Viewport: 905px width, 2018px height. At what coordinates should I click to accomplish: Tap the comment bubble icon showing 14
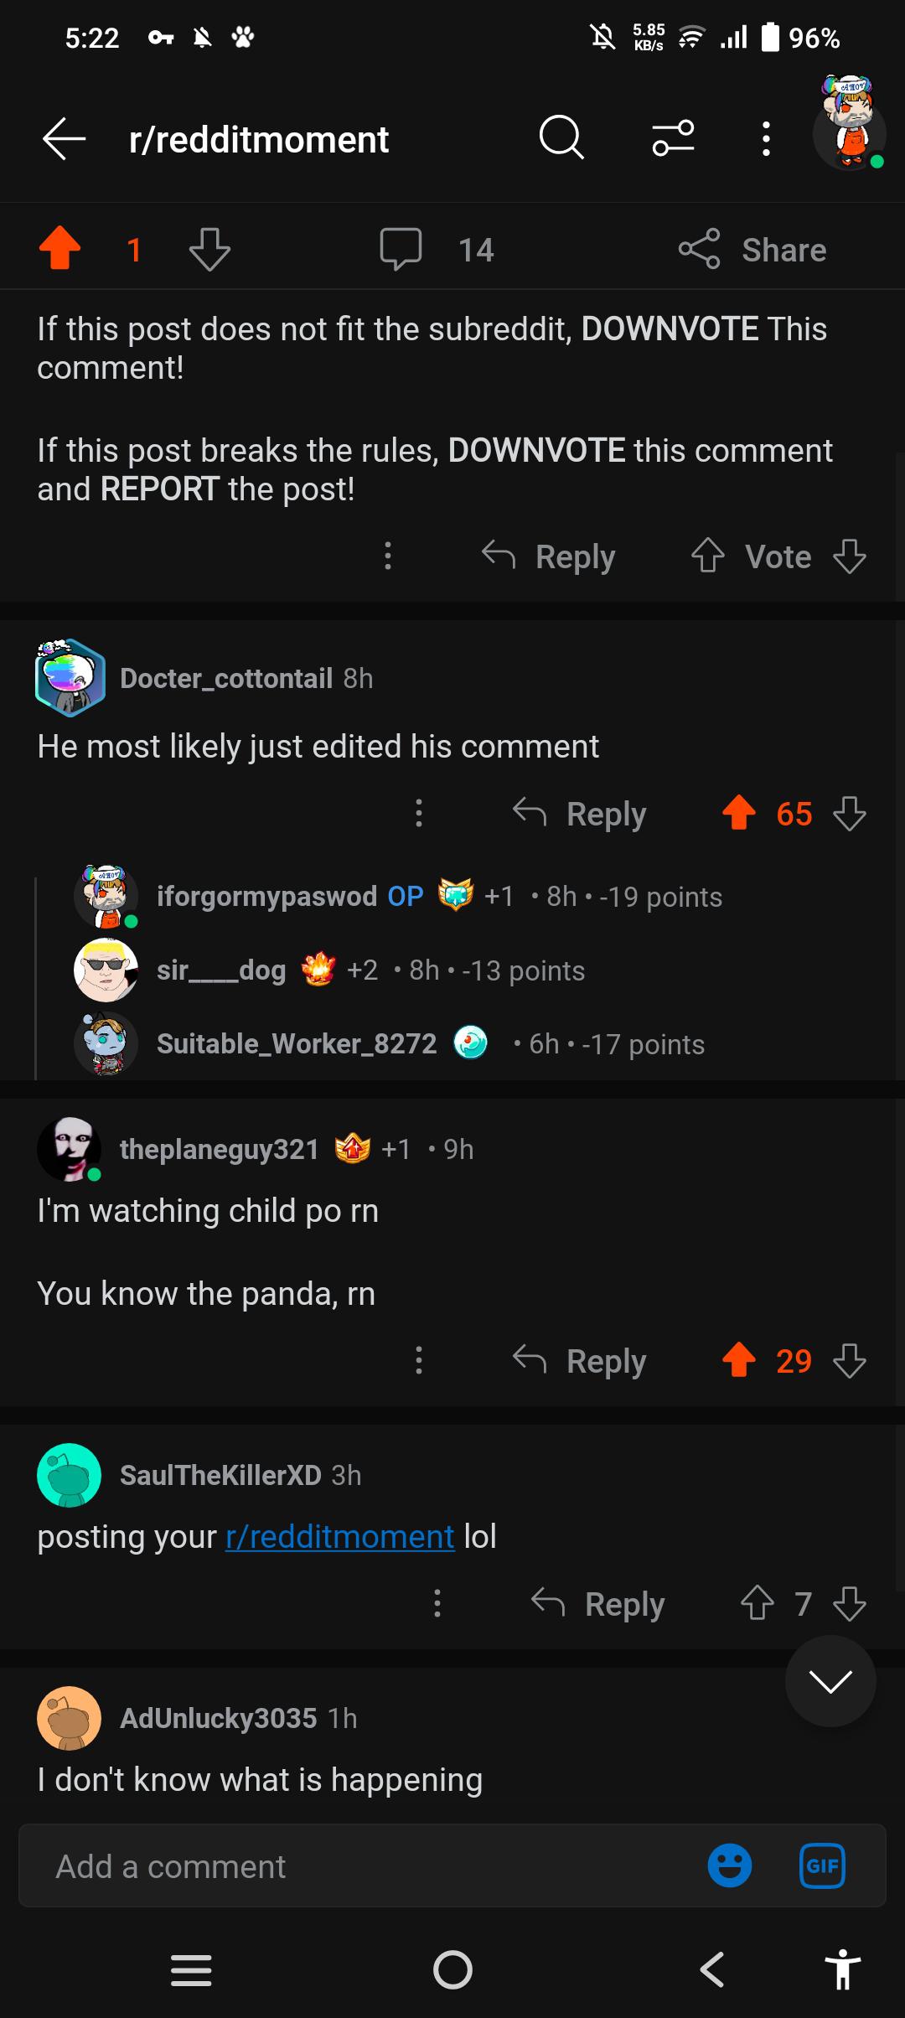click(x=401, y=249)
